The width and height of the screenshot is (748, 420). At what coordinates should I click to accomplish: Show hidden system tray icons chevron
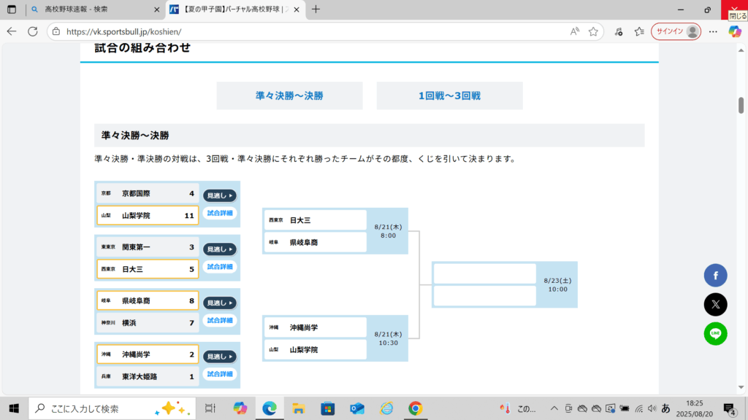554,408
